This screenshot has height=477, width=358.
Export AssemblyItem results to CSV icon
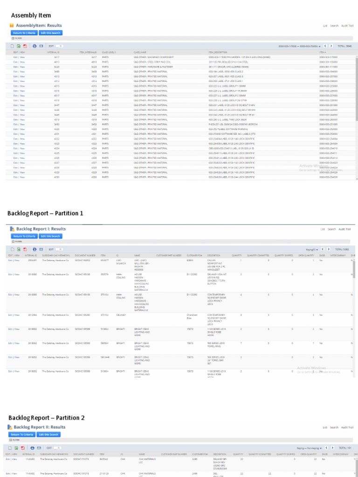(x=13, y=46)
